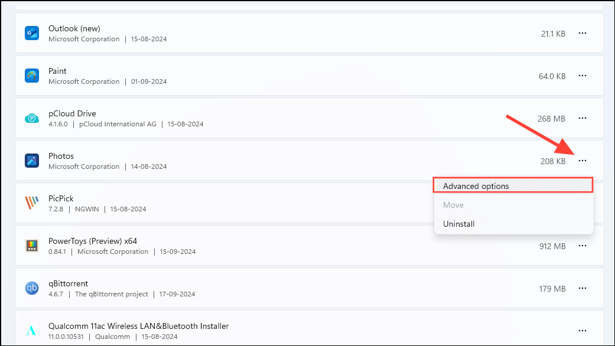The image size is (615, 346).
Task: Click pCloud International AG publisher text
Action: pos(118,124)
